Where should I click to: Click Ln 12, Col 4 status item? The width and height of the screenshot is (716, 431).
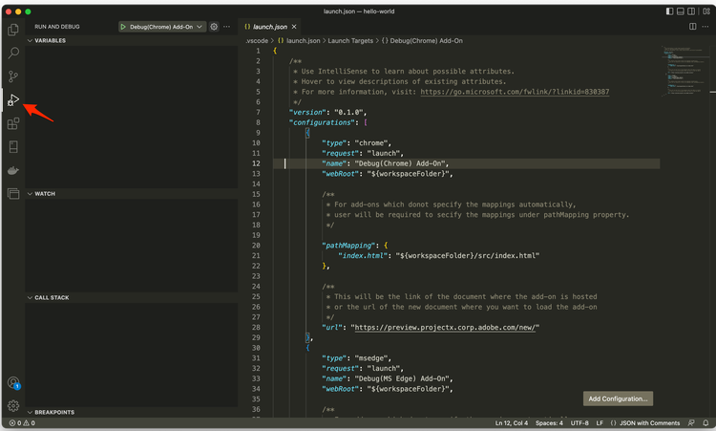click(x=512, y=423)
